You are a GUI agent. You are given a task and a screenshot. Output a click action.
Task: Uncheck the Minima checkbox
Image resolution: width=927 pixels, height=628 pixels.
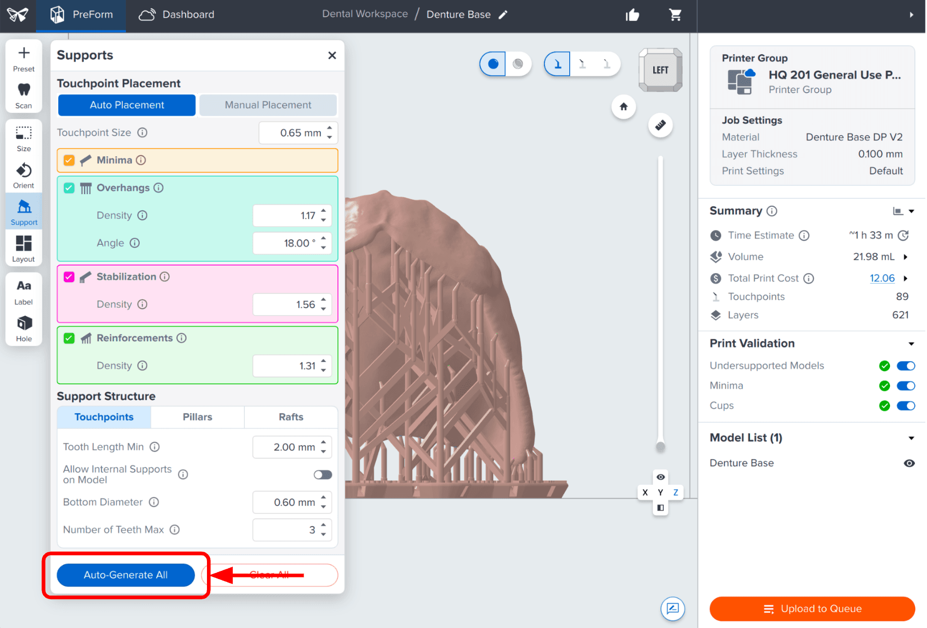[69, 160]
